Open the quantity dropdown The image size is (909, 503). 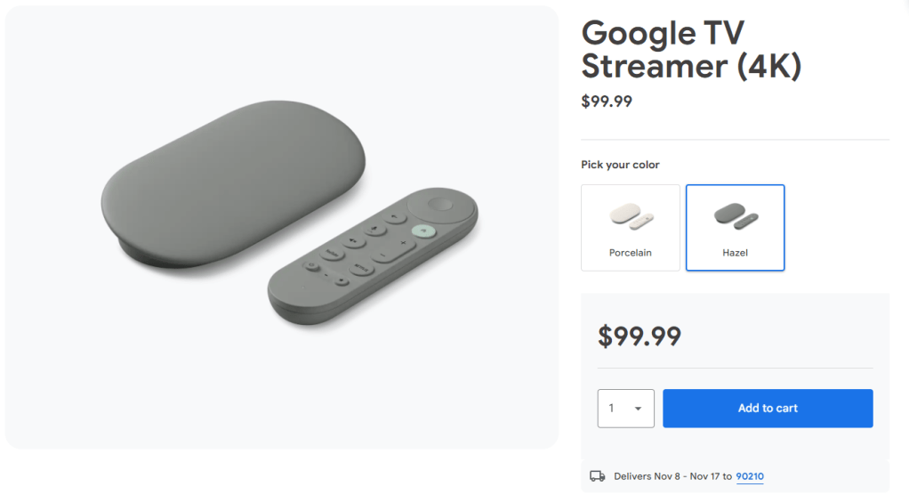(x=625, y=409)
